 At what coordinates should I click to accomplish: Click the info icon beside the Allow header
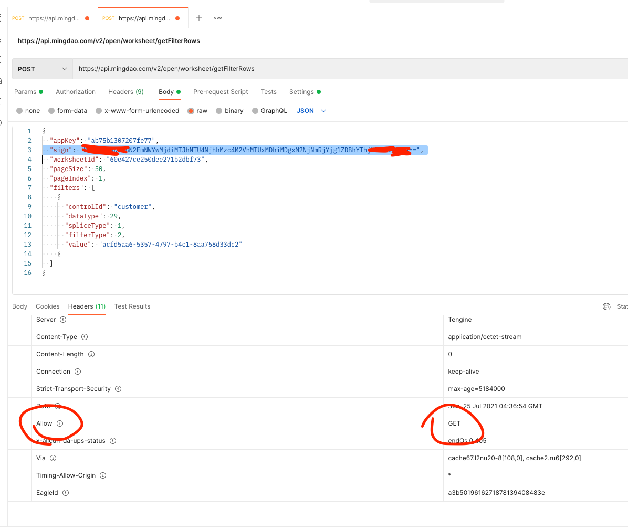point(59,423)
